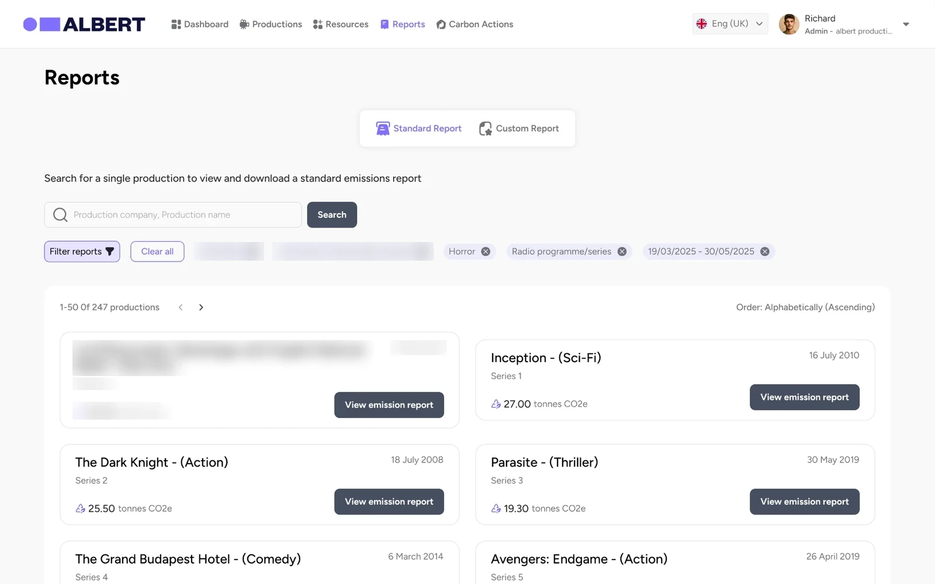Click the Search button
935x584 pixels.
332,215
